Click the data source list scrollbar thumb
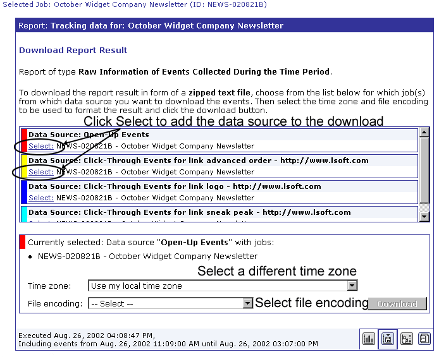The height and width of the screenshot is (357, 439). click(x=424, y=170)
